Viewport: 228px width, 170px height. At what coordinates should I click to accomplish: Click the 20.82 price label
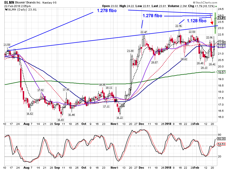coord(184,59)
